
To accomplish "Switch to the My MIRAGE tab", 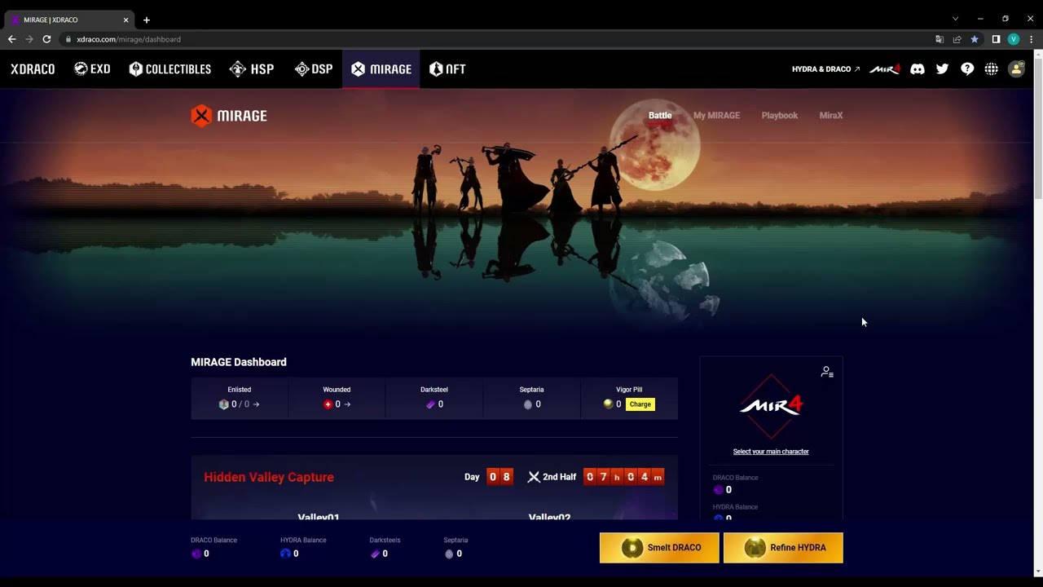I will (716, 116).
